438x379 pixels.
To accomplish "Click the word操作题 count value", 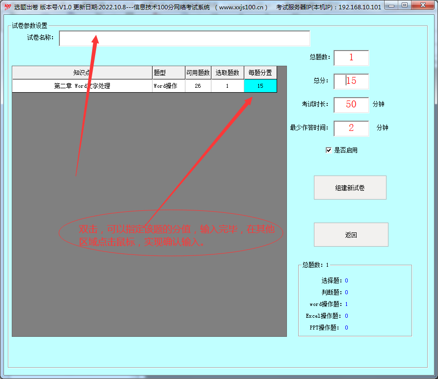I will click(x=346, y=304).
